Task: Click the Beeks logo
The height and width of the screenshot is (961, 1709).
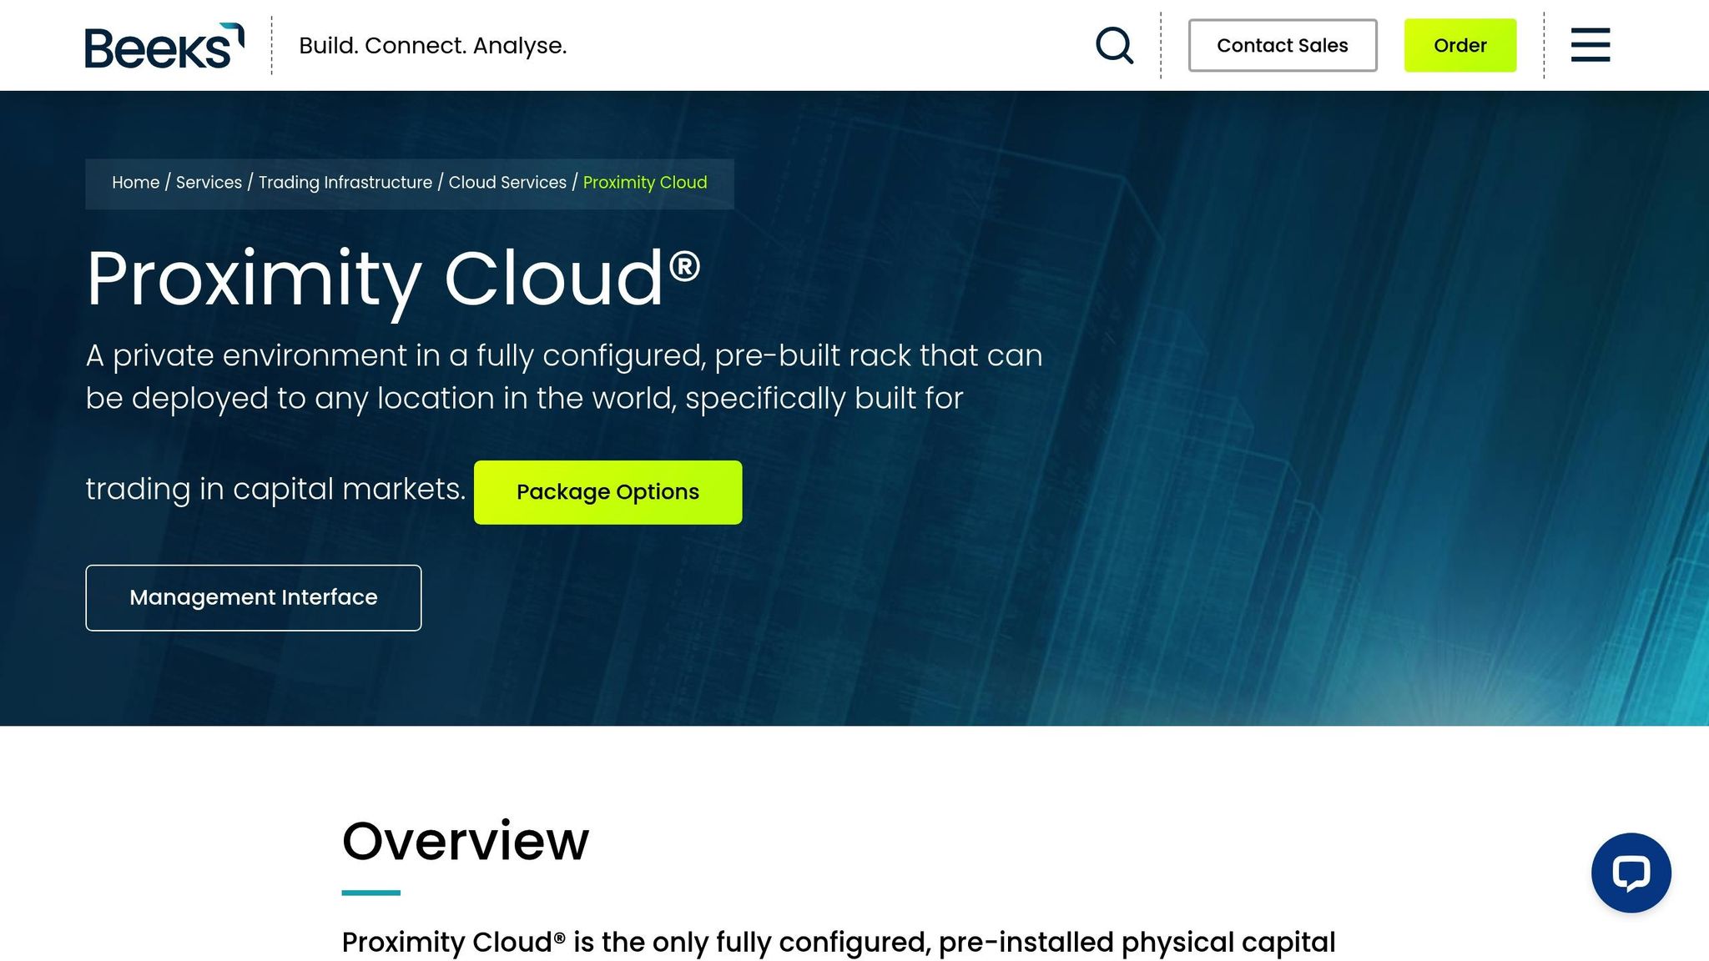Action: click(x=164, y=46)
